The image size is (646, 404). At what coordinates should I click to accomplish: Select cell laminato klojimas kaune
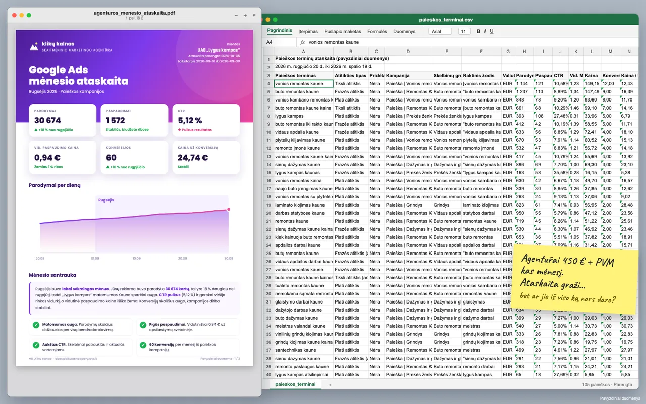pyautogui.click(x=303, y=205)
